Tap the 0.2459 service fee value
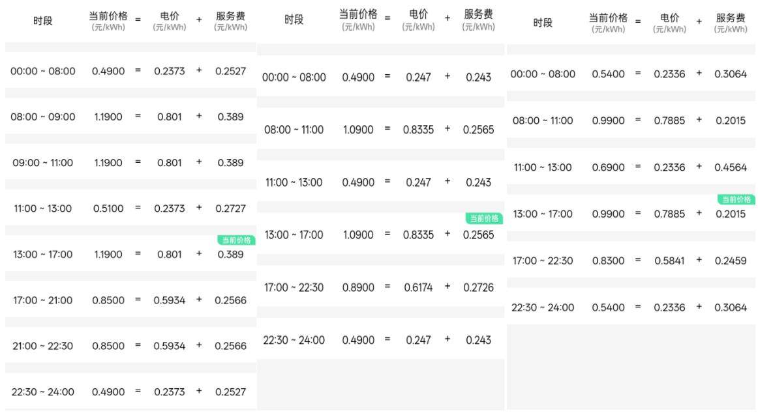The width and height of the screenshot is (758, 413). pyautogui.click(x=731, y=261)
